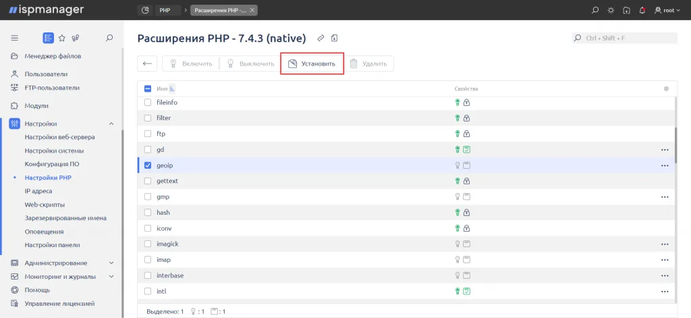Screen dimensions: 691x318
Task: Open Оповещения page
Action: click(x=44, y=232)
